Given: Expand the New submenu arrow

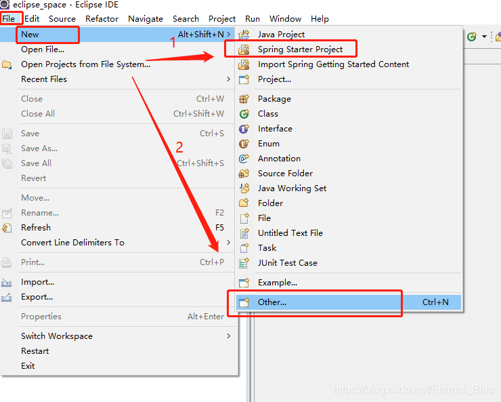Looking at the screenshot, I should 228,34.
